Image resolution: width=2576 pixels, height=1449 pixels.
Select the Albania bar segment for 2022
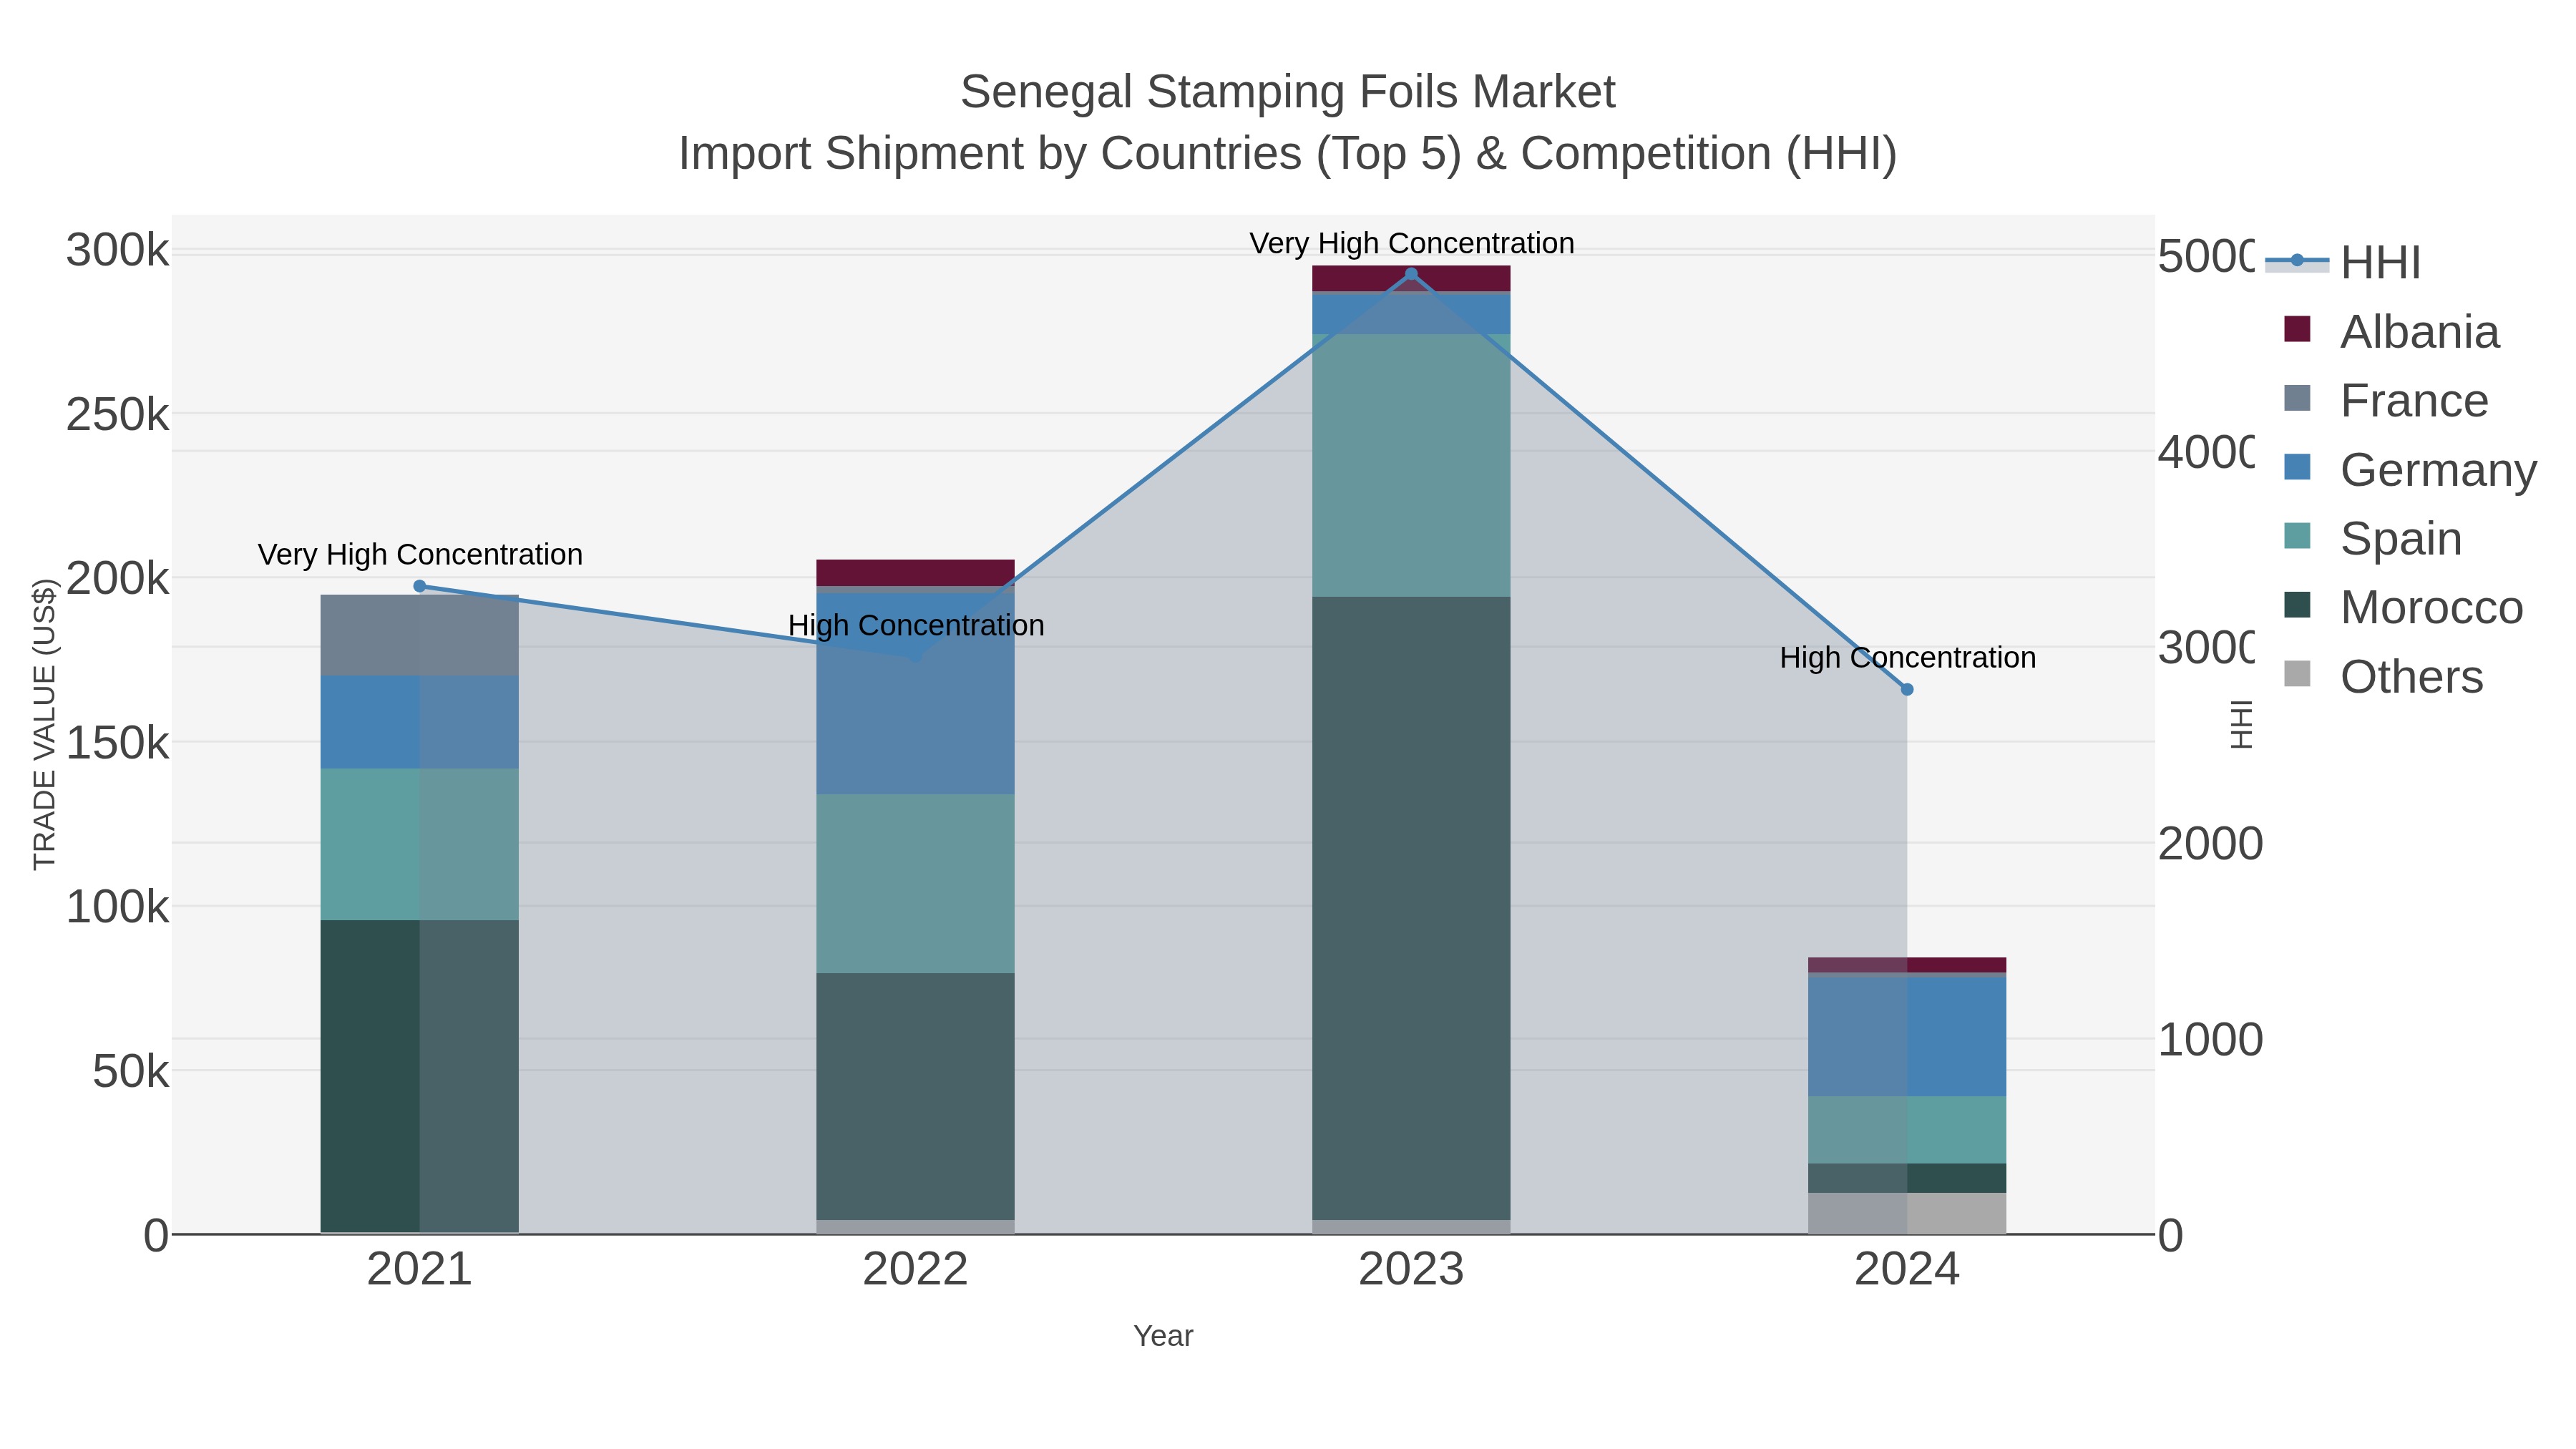pyautogui.click(x=915, y=572)
